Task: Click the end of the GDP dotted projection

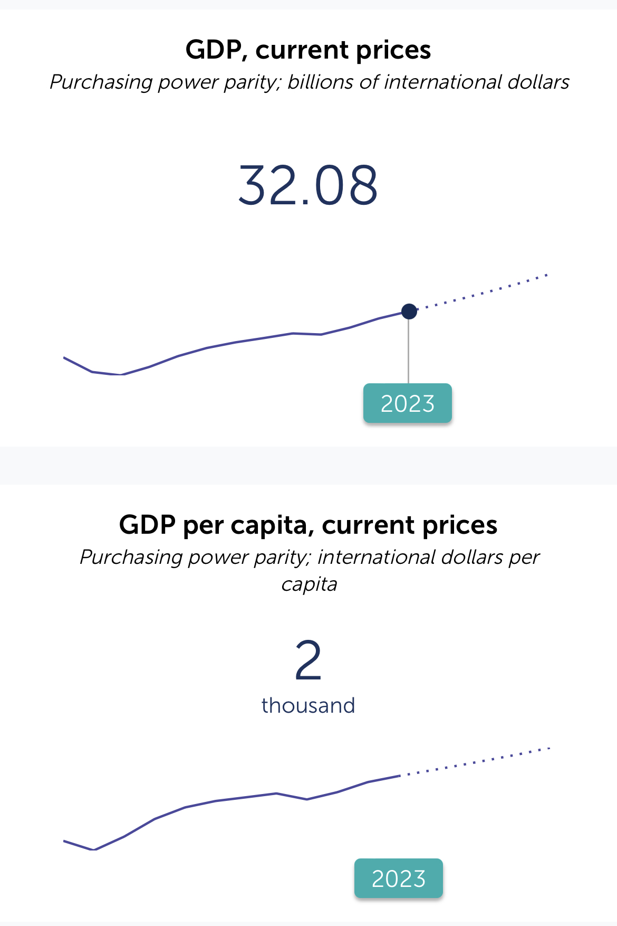Action: tap(546, 275)
